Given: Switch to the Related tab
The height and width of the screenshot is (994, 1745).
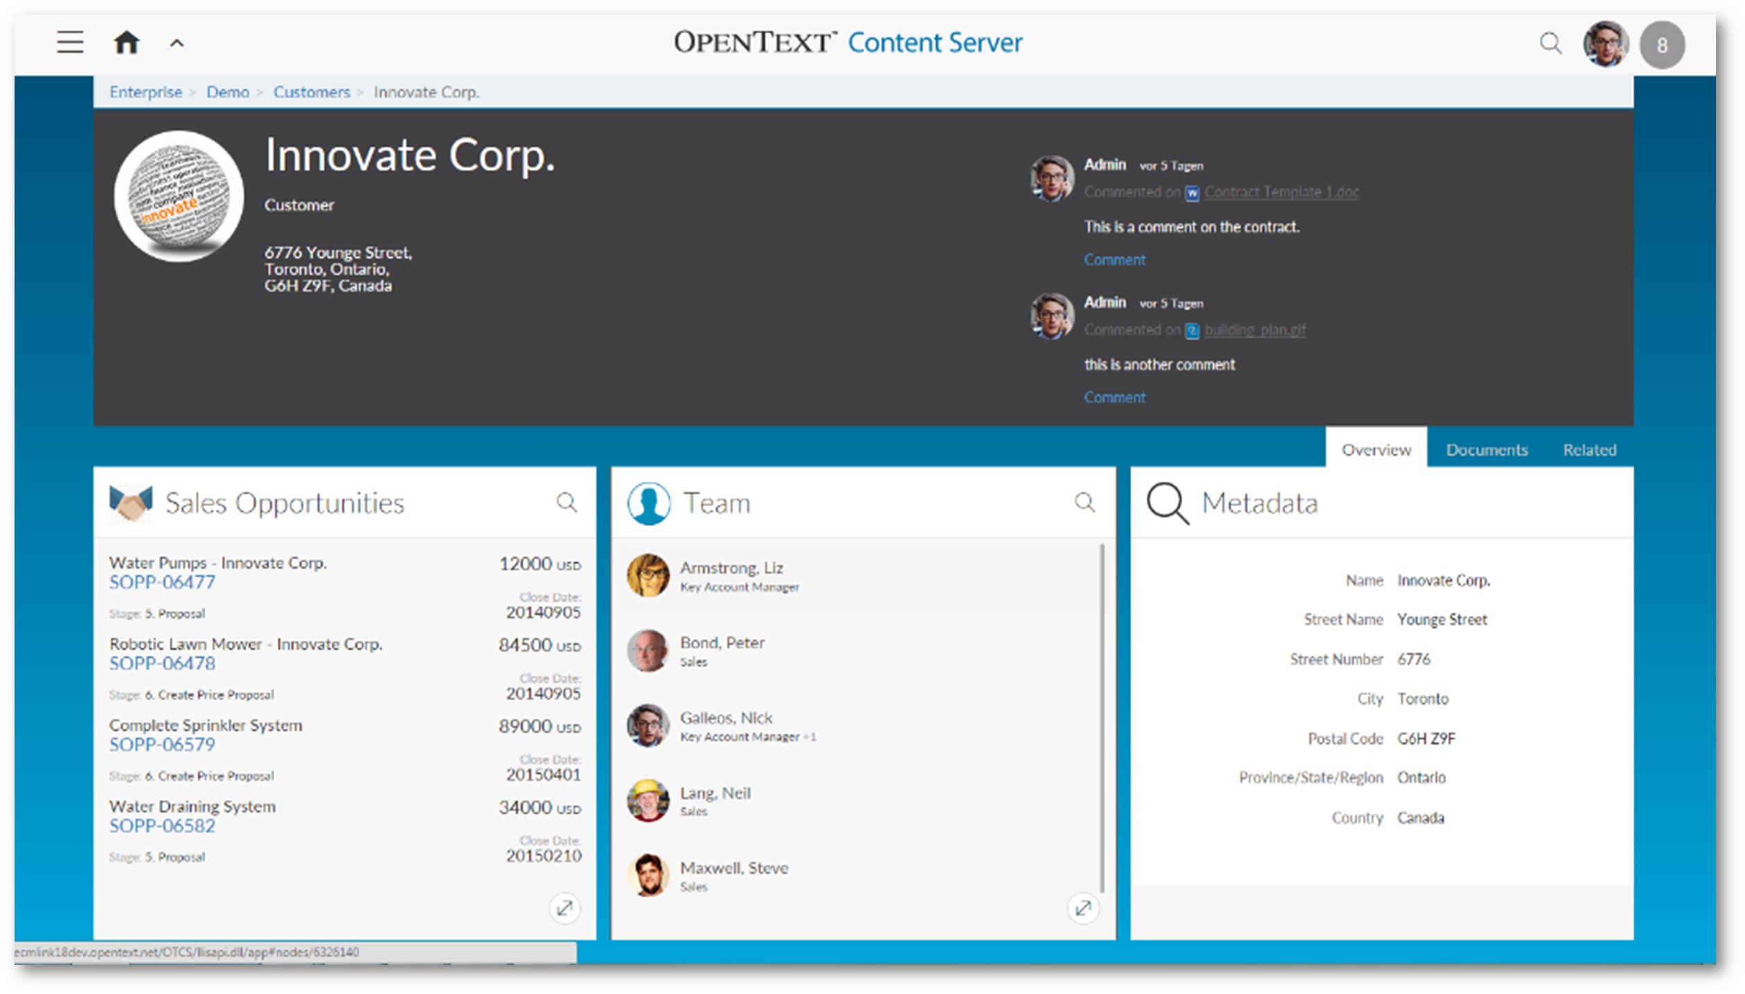Looking at the screenshot, I should tap(1589, 450).
